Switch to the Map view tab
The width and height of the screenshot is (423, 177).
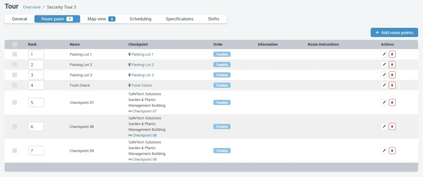(x=101, y=19)
